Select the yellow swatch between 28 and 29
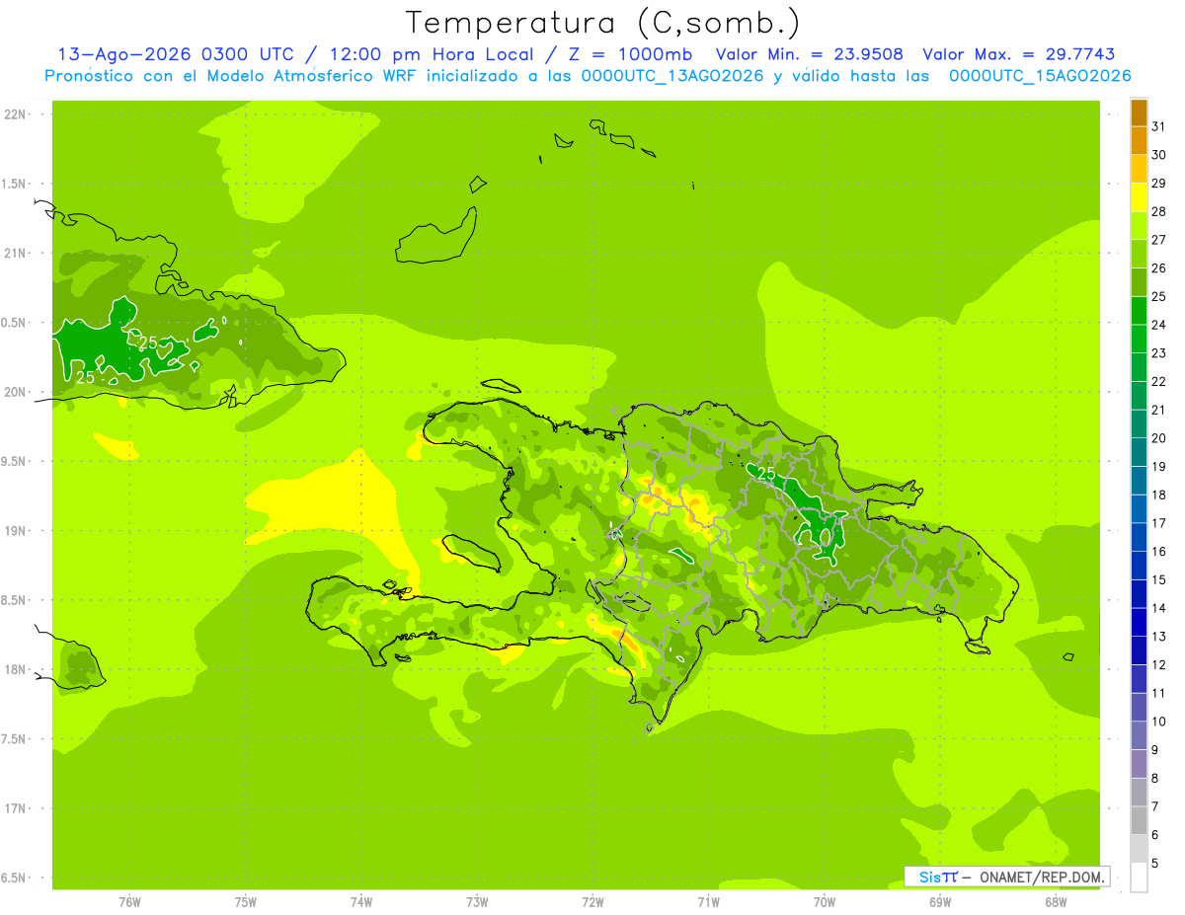This screenshot has height=915, width=1185. (x=1139, y=198)
